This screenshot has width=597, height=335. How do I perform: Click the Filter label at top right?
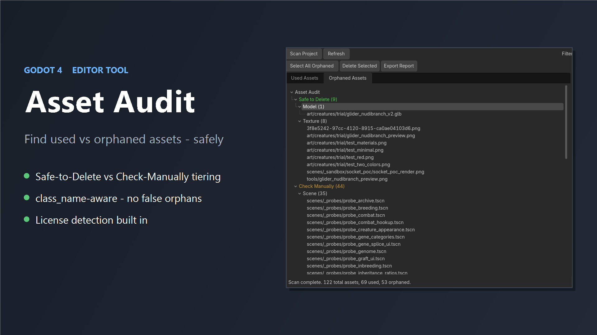pos(567,54)
